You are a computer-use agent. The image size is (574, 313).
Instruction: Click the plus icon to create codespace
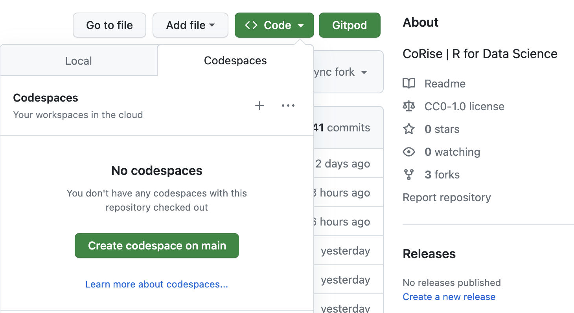[x=259, y=106]
